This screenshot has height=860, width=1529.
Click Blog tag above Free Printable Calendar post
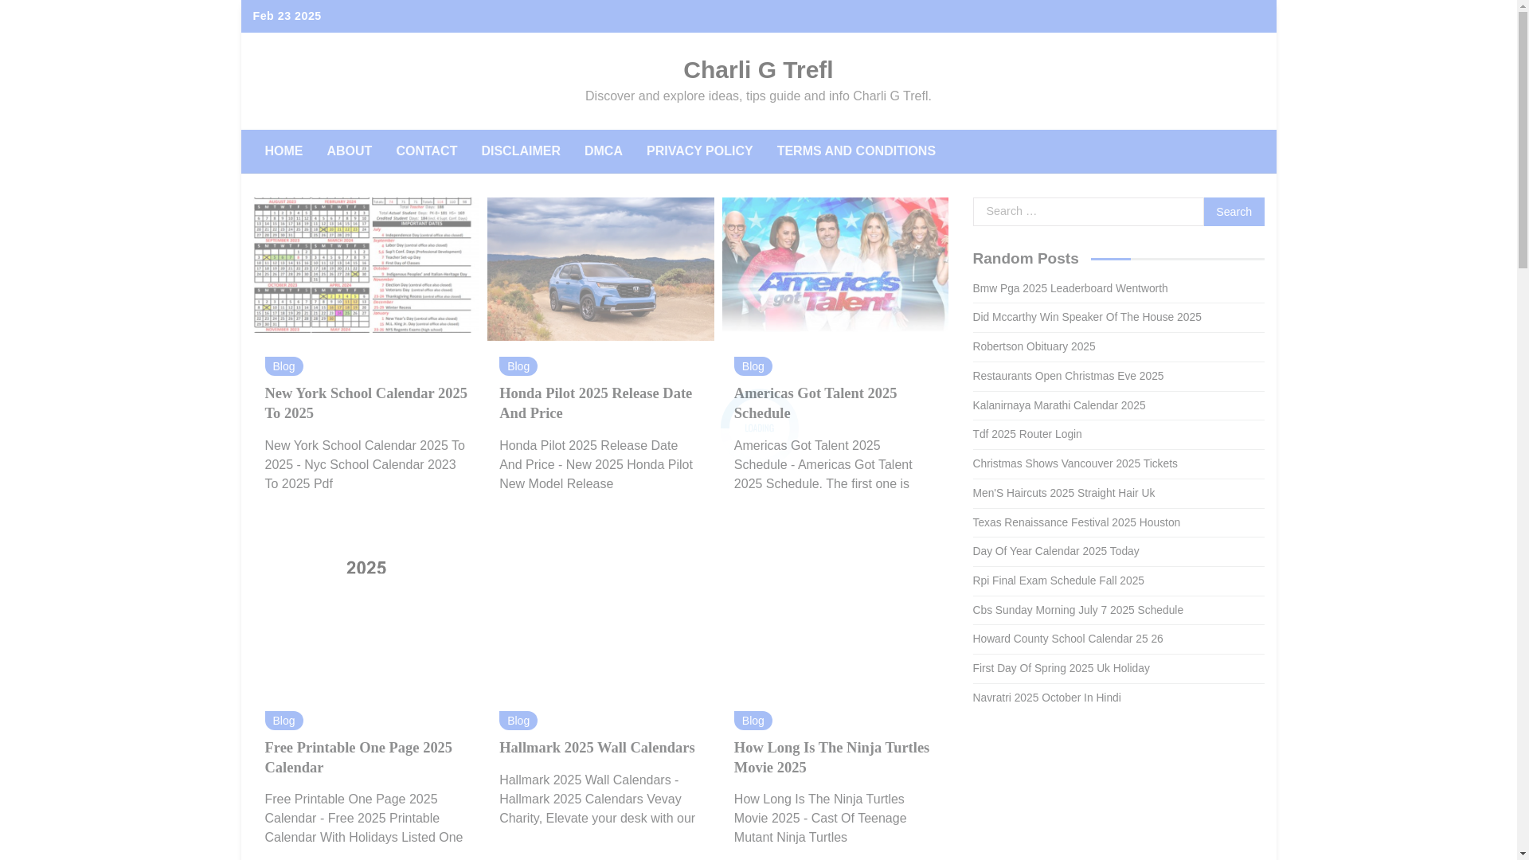284,721
